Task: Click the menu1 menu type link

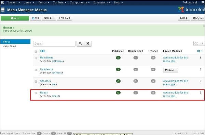Action: (x=56, y=96)
